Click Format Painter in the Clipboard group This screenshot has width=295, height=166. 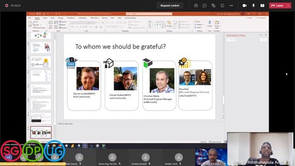click(39, 28)
